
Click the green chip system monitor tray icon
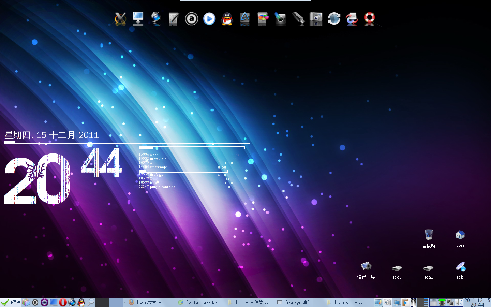point(442,302)
